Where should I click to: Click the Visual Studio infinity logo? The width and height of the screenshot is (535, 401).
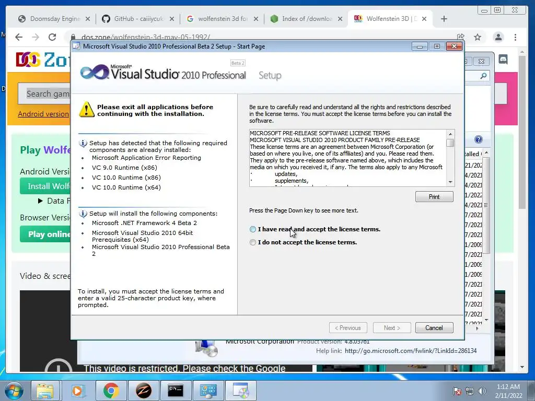click(95, 72)
